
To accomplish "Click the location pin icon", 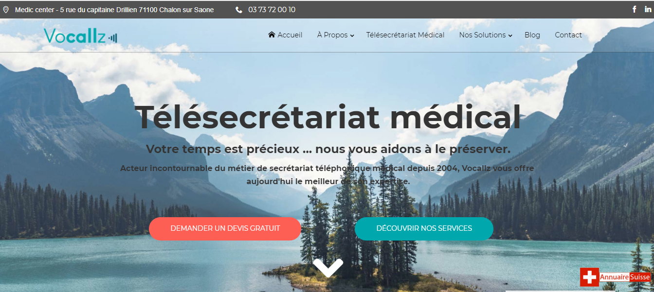I will [6, 10].
